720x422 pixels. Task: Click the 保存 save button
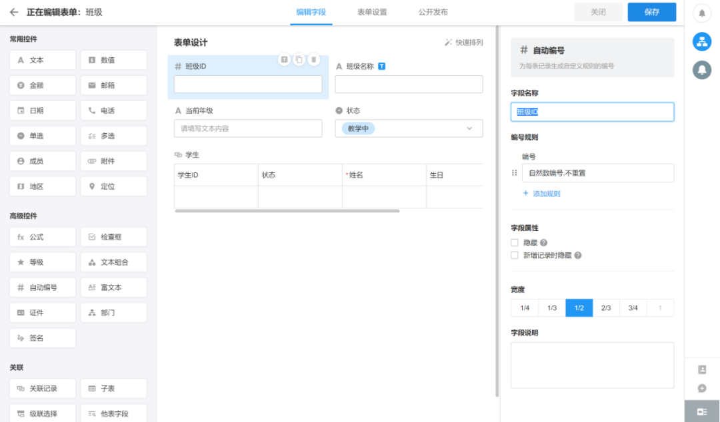[651, 12]
